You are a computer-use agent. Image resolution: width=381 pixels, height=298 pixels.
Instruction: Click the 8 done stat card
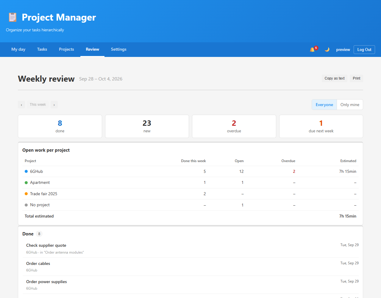click(60, 126)
